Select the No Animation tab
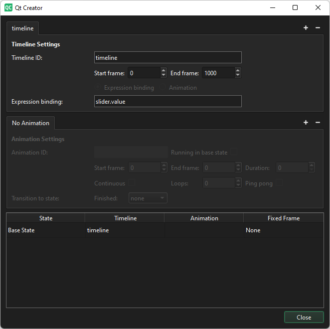Screen dimensions: 330x329 point(30,123)
